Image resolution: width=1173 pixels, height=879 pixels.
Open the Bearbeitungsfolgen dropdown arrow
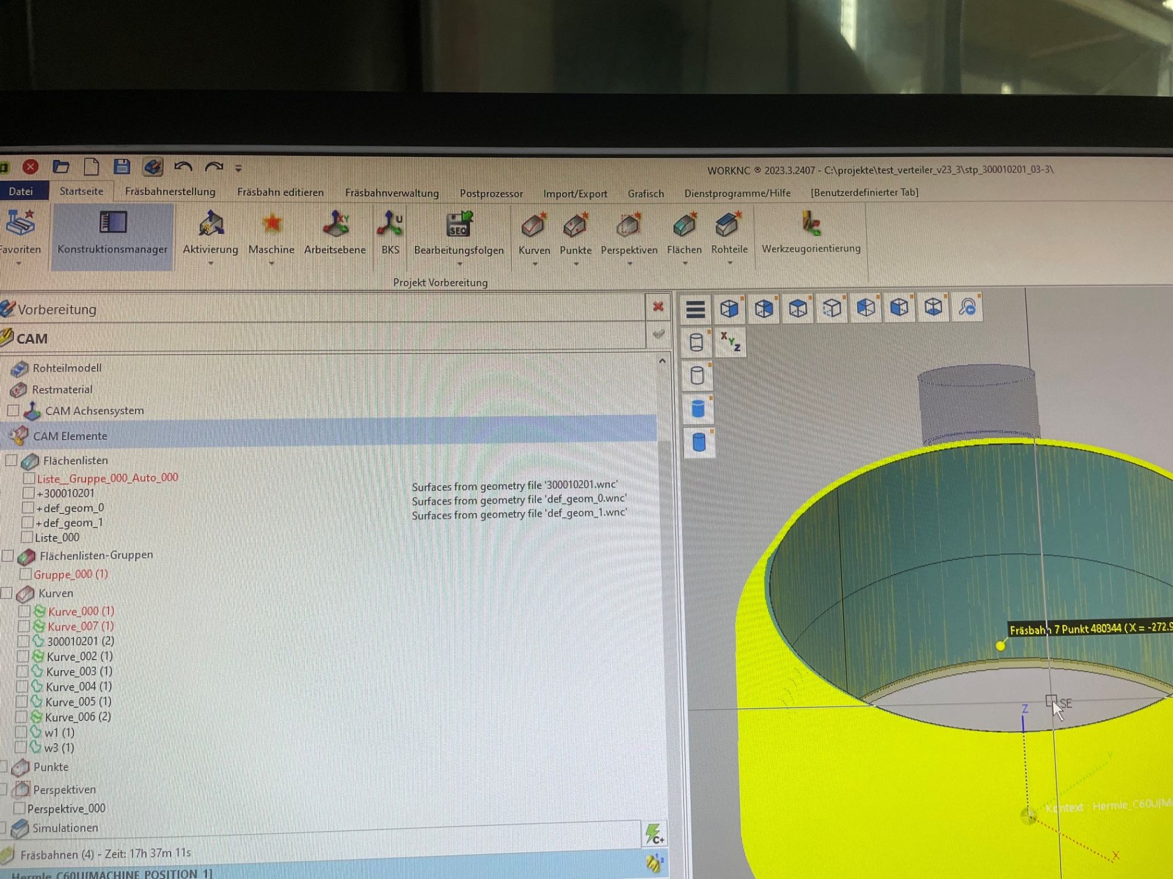point(459,264)
